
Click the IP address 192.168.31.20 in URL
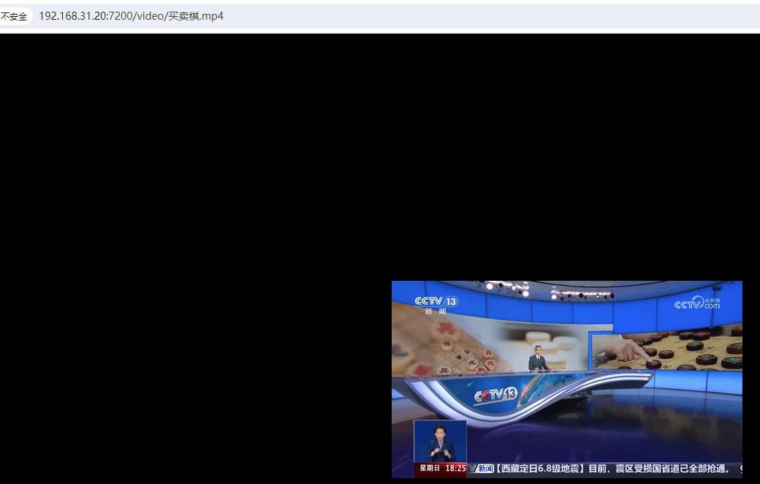72,16
